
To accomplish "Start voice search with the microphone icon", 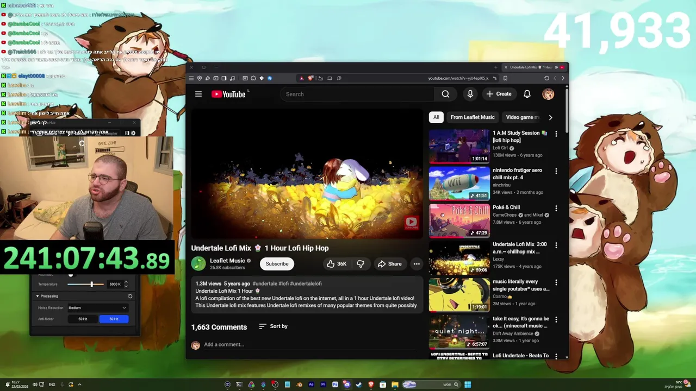I will point(470,94).
